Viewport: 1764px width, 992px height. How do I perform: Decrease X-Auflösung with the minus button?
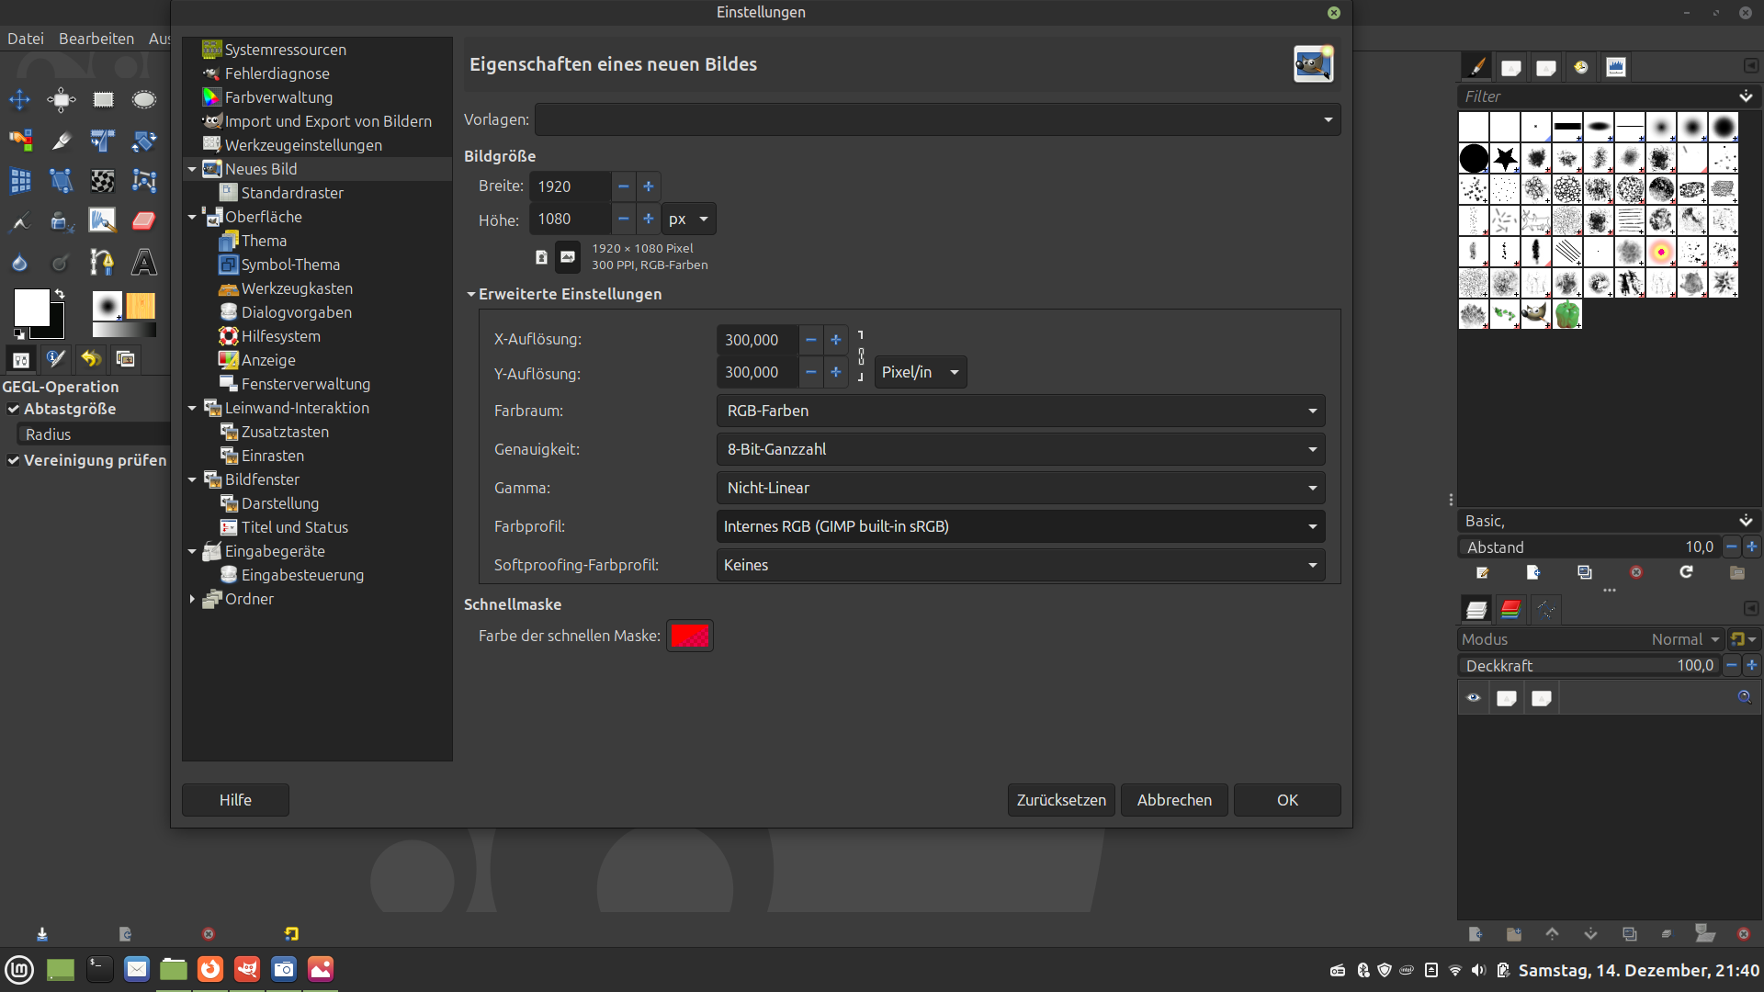point(810,340)
